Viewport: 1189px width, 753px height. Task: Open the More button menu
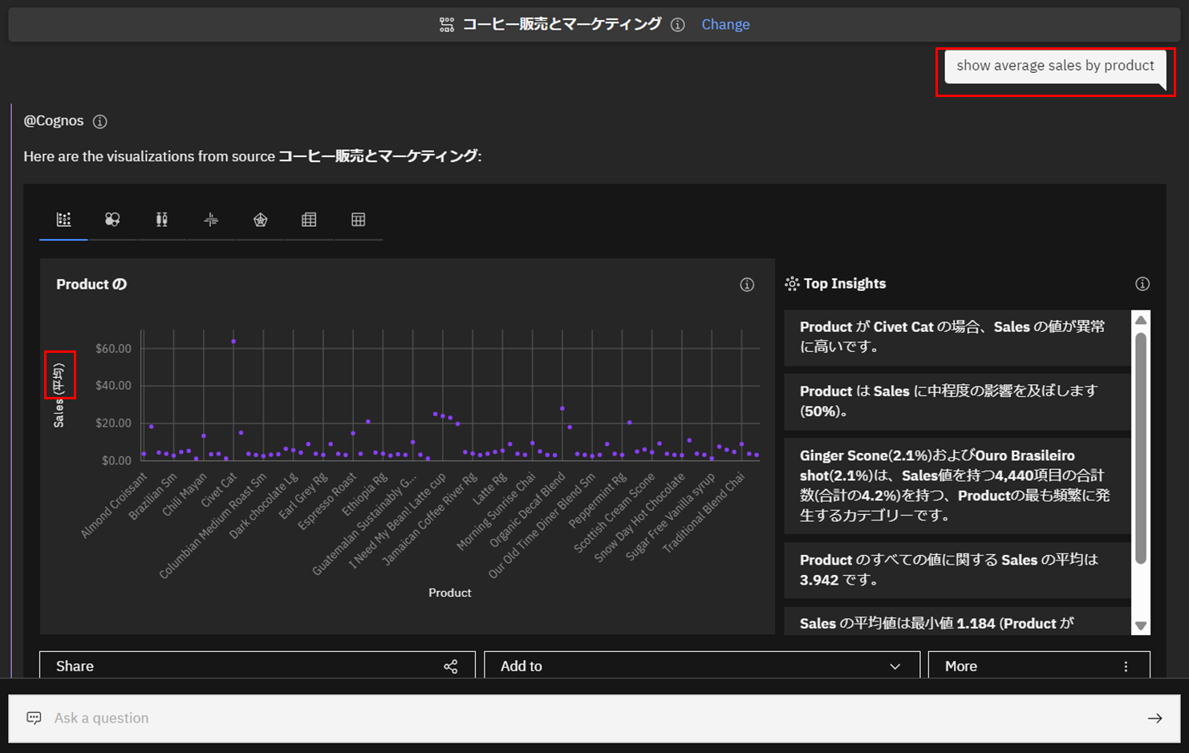(1039, 666)
